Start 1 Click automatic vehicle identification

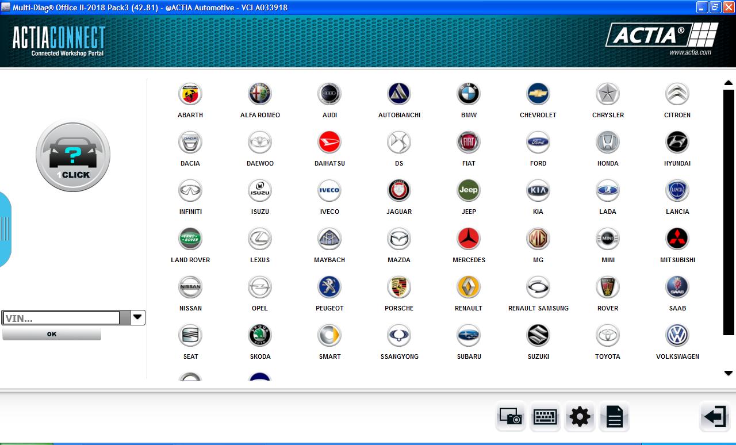click(73, 155)
